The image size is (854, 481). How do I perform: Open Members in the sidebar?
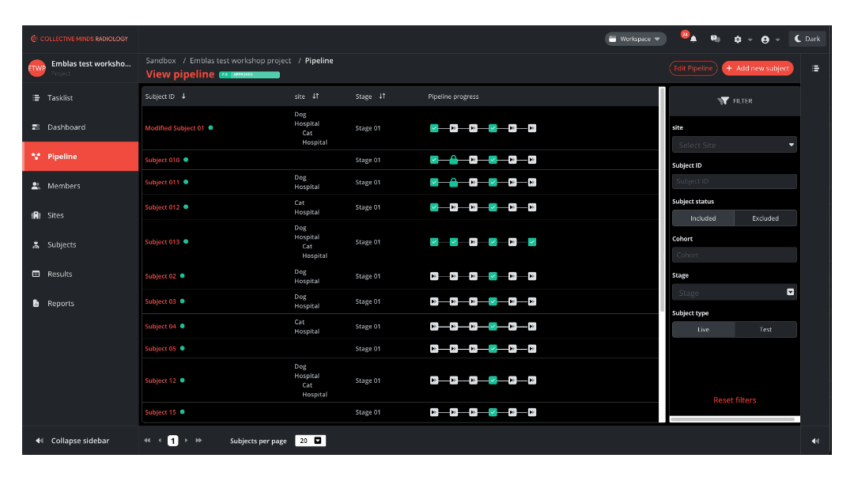[63, 186]
